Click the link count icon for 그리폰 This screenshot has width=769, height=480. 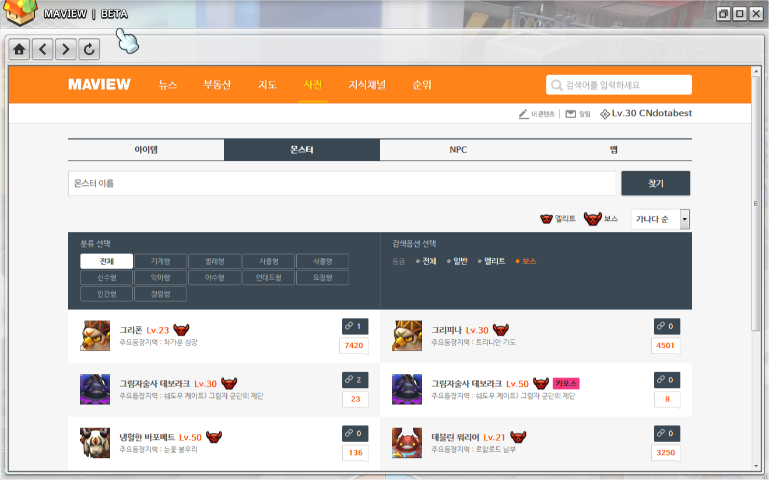[x=354, y=326]
